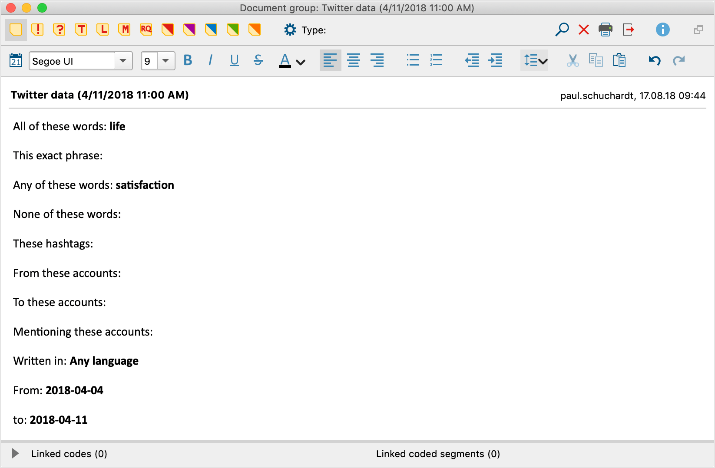
Task: Click the word satisfaction in memo
Action: 145,185
